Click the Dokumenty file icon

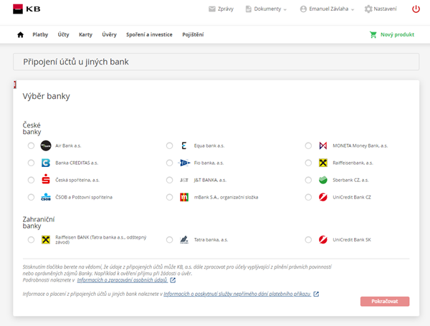click(248, 9)
